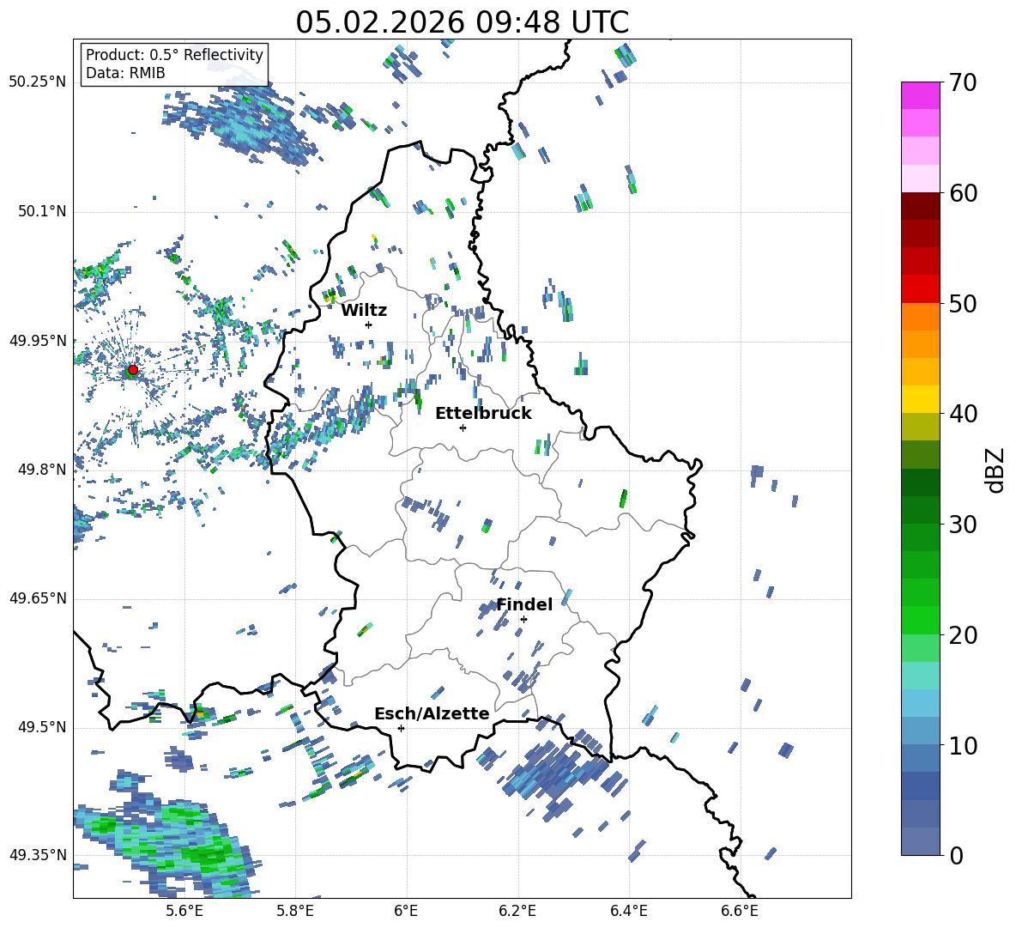
Task: Click the bright red colorbar segment at 50
Action: coord(921,289)
